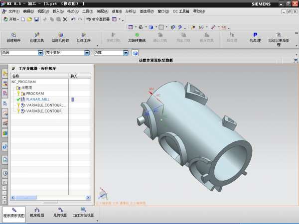
Task: Select the PLANAR_MILL operation
Action: click(x=37, y=99)
